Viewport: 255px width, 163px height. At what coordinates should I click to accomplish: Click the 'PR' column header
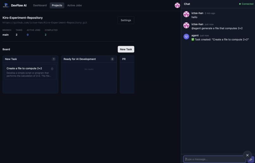pyautogui.click(x=124, y=59)
